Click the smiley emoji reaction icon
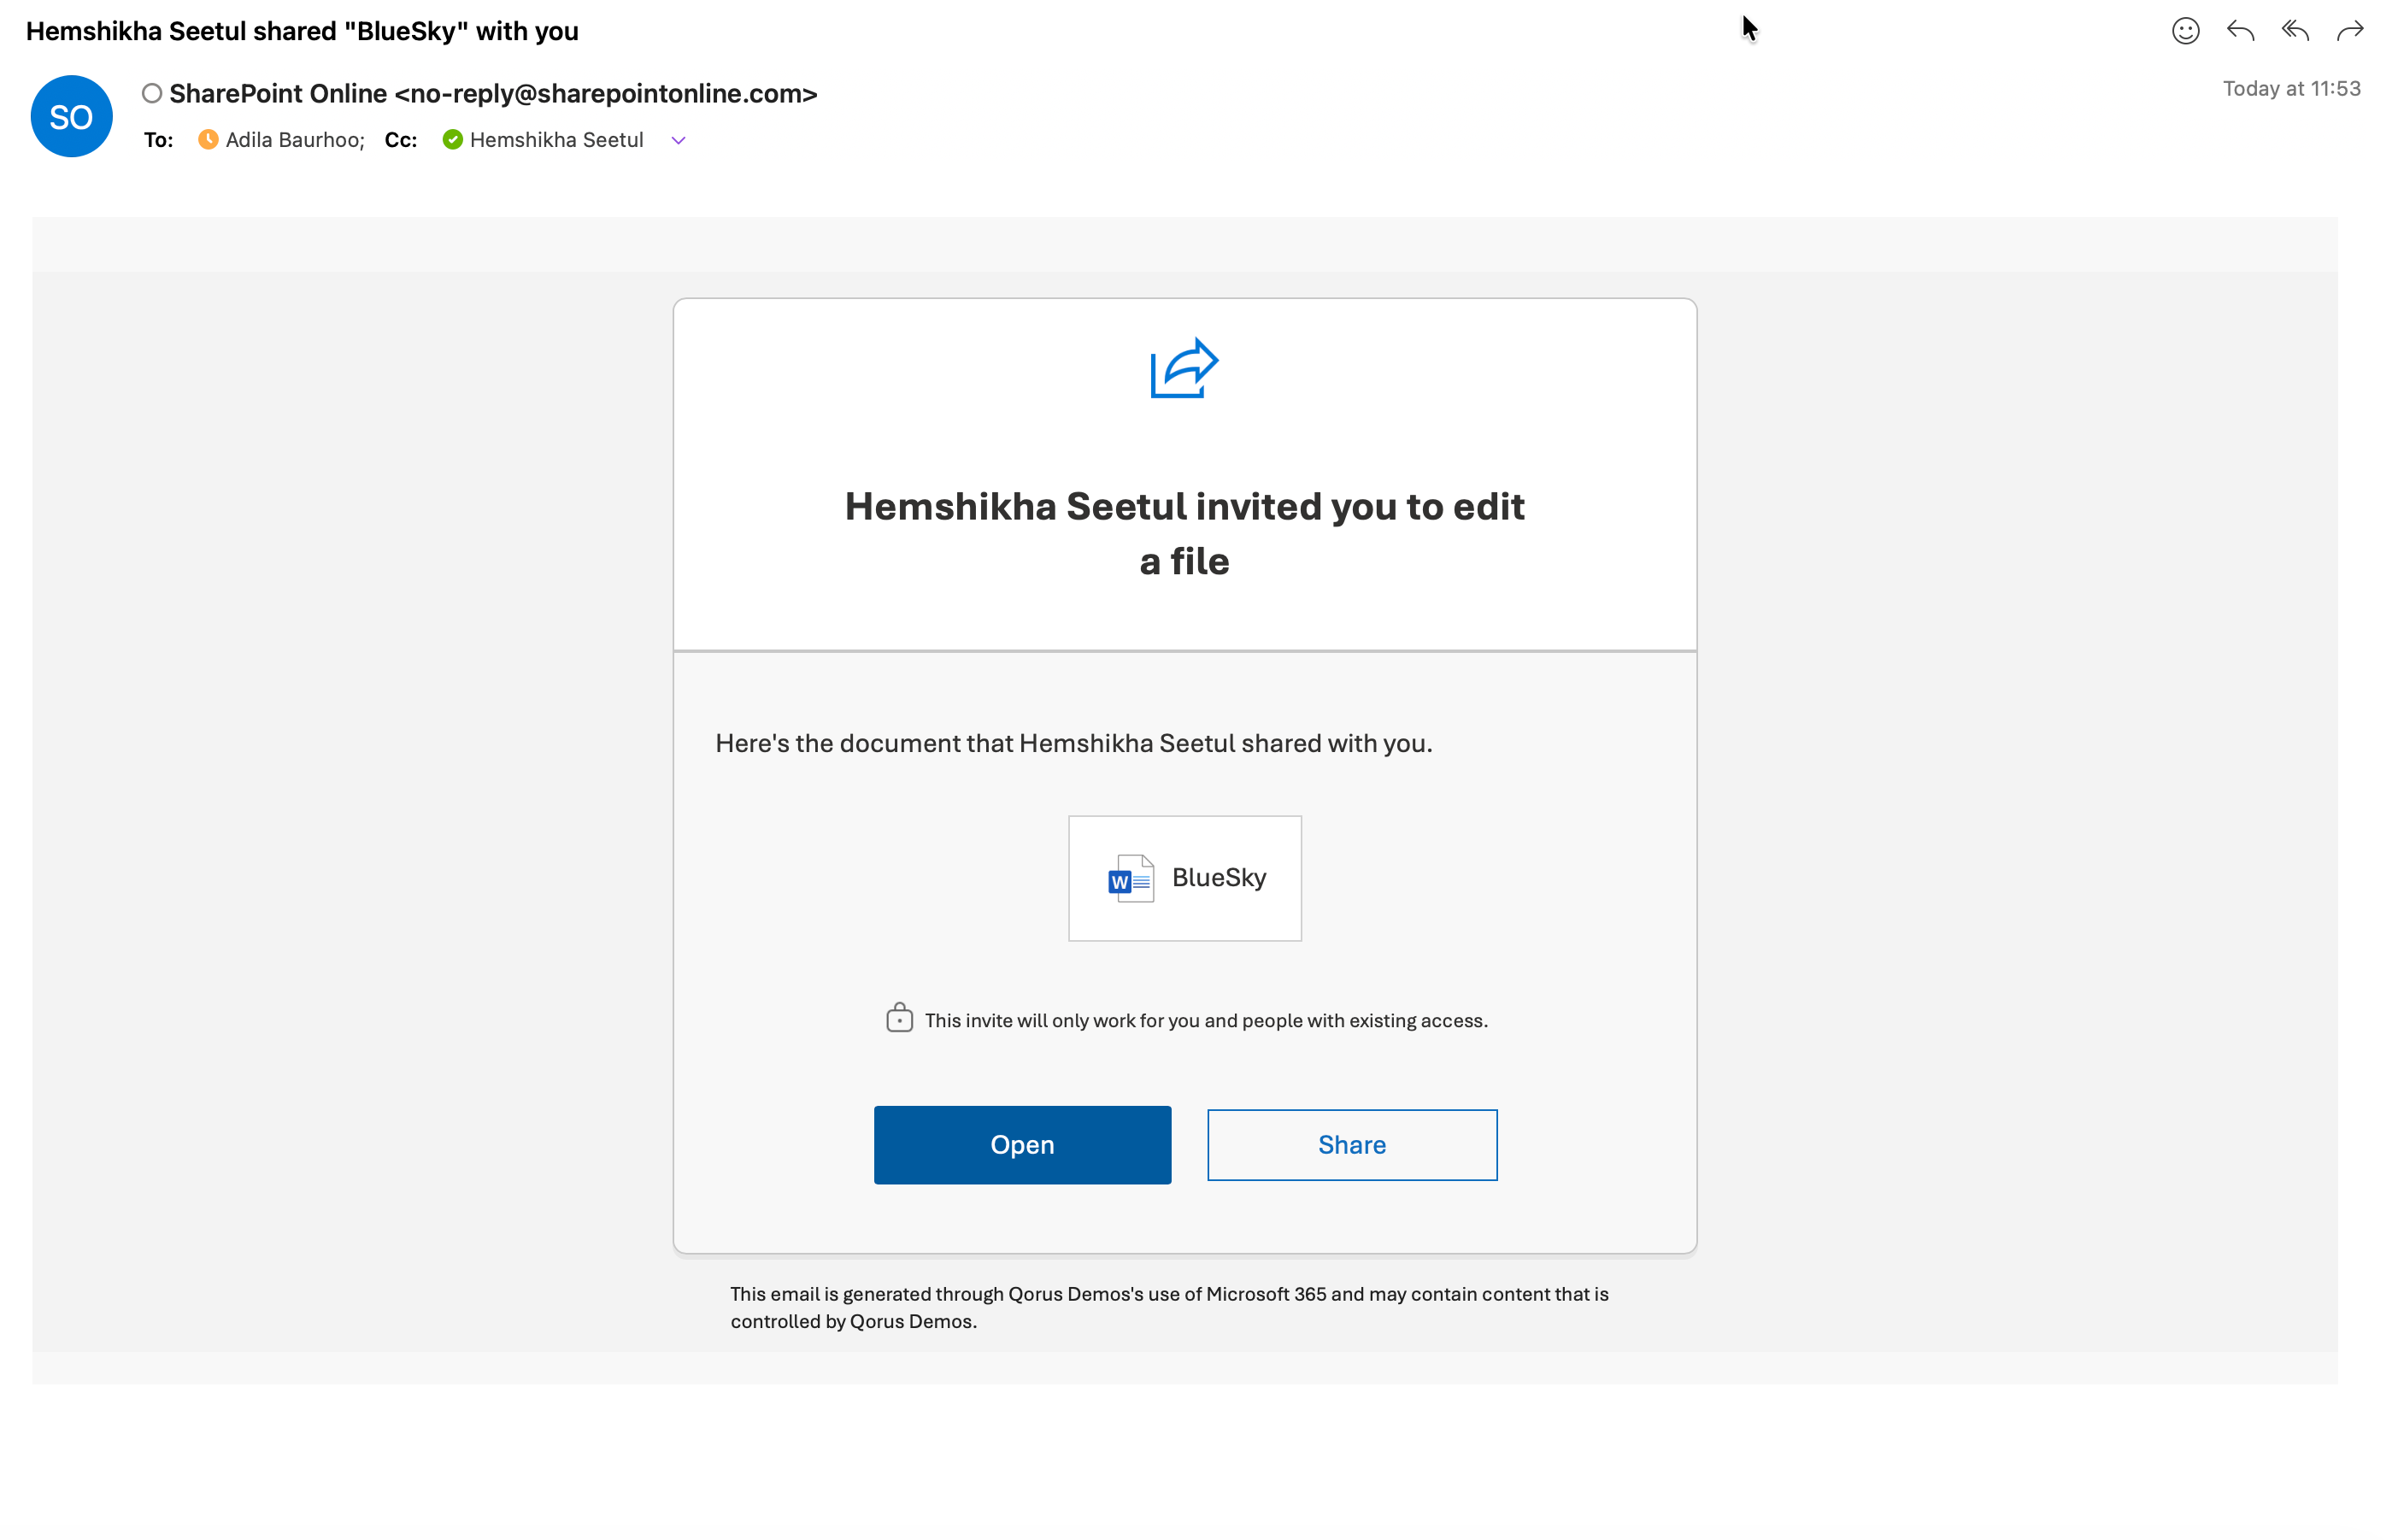Image resolution: width=2398 pixels, height=1540 pixels. [2185, 31]
